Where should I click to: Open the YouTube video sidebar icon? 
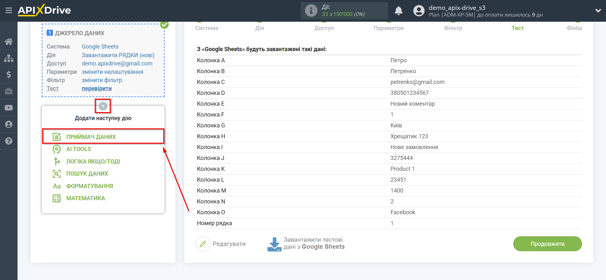[9, 108]
